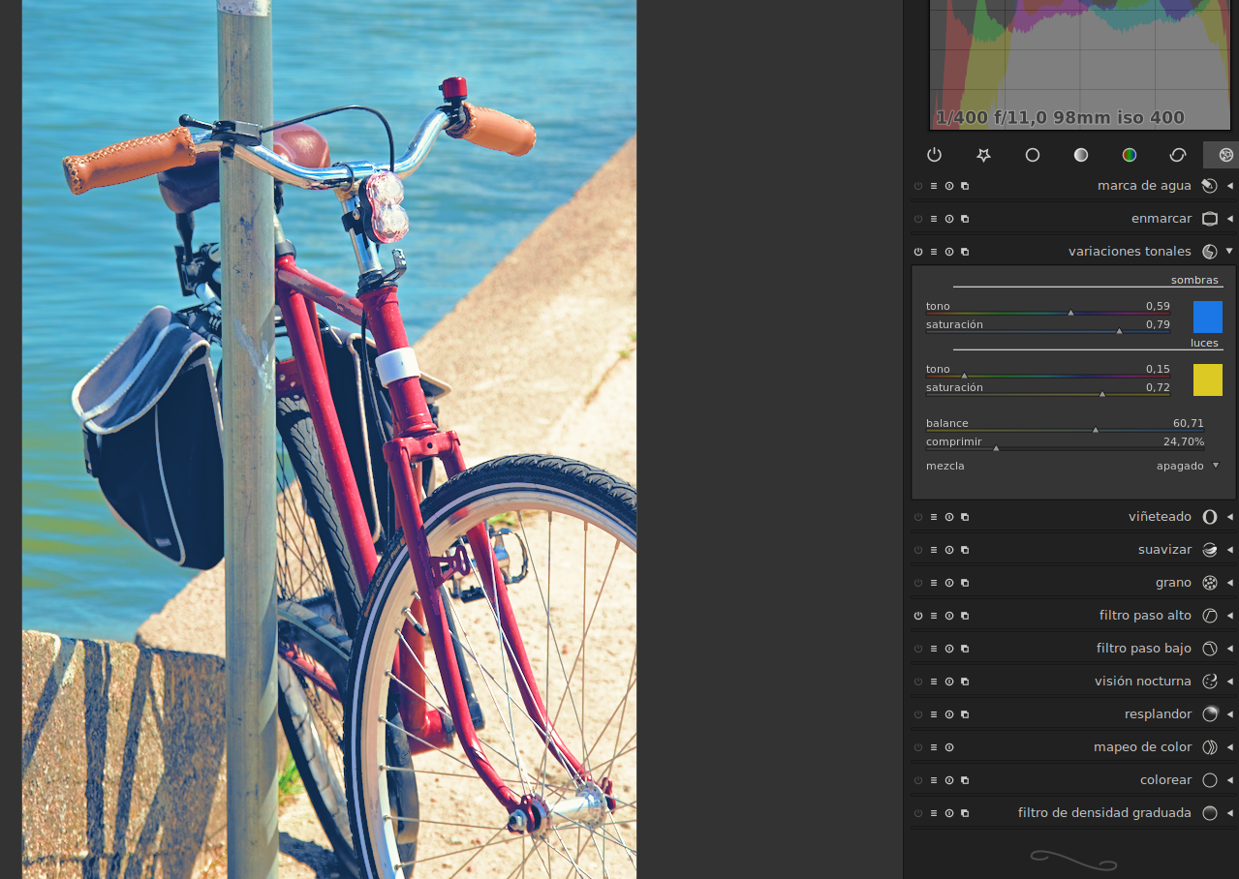Click the marca de agua module icon

[1209, 186]
